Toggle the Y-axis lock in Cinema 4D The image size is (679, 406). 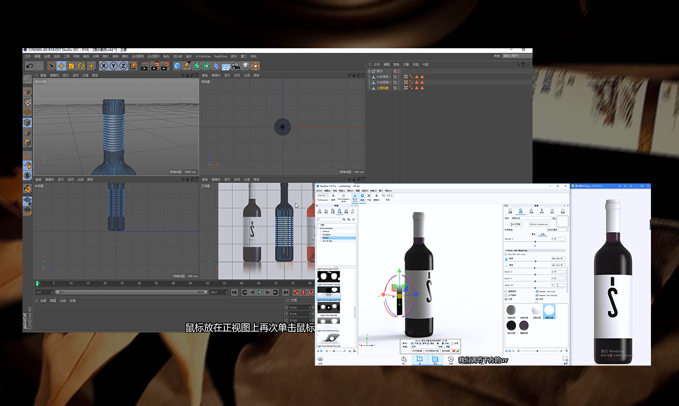click(113, 66)
